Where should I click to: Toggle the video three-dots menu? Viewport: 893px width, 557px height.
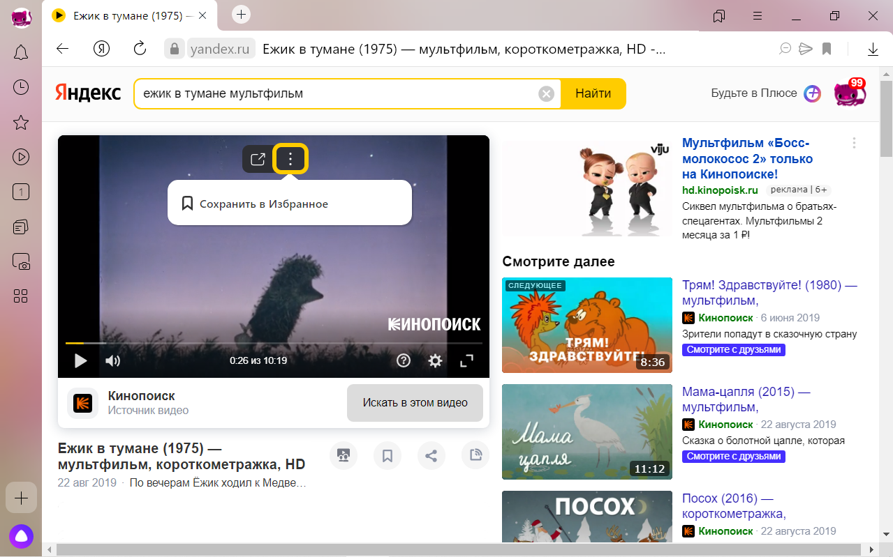point(291,160)
